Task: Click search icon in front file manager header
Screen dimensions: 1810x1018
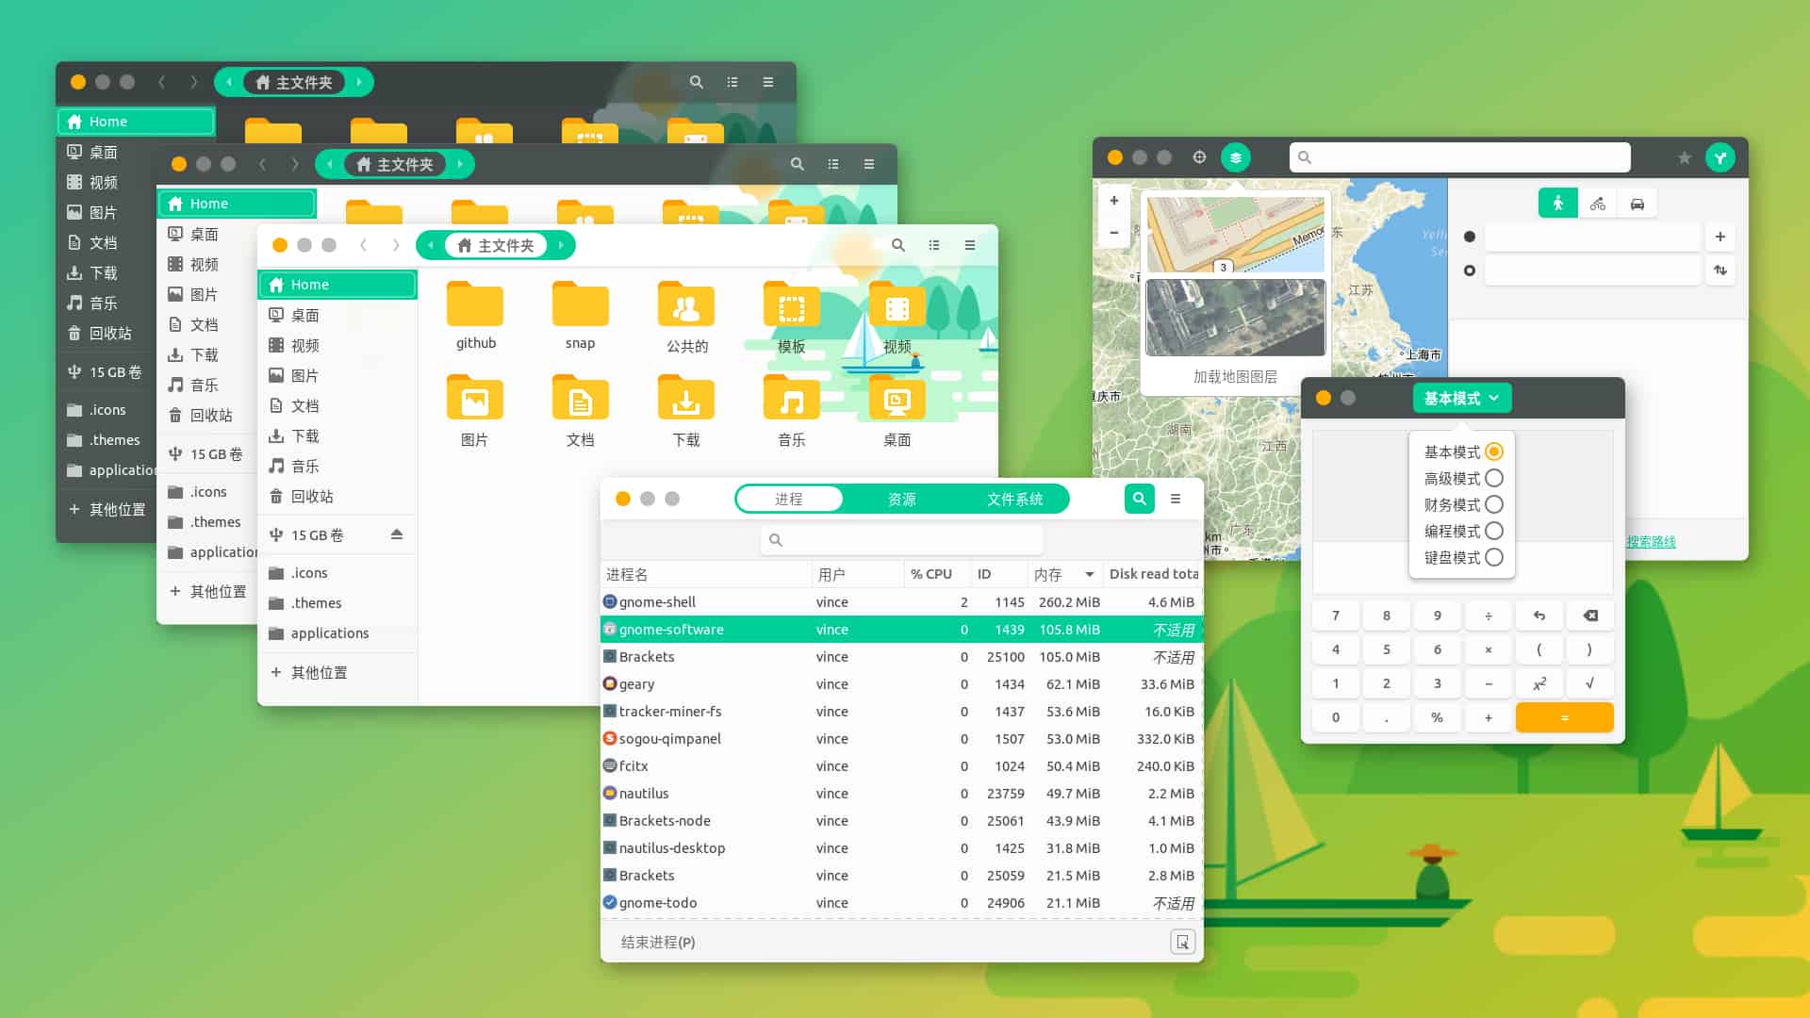Action: click(898, 245)
